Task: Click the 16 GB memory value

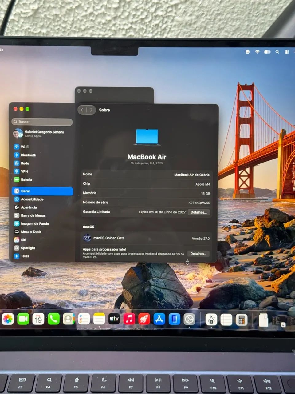Action: click(x=206, y=194)
